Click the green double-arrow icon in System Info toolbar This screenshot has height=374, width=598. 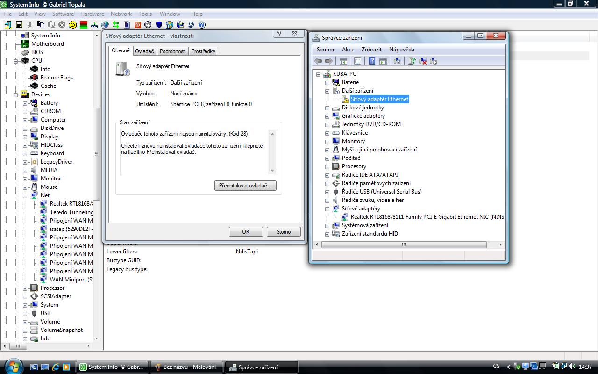[116, 25]
